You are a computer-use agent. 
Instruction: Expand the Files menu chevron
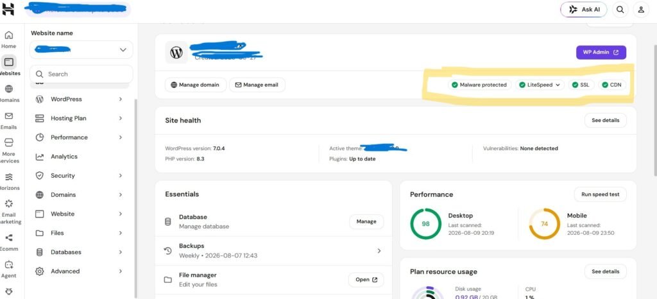coord(121,233)
